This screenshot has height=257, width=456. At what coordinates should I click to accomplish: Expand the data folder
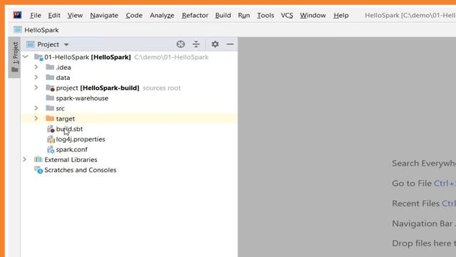tap(36, 77)
